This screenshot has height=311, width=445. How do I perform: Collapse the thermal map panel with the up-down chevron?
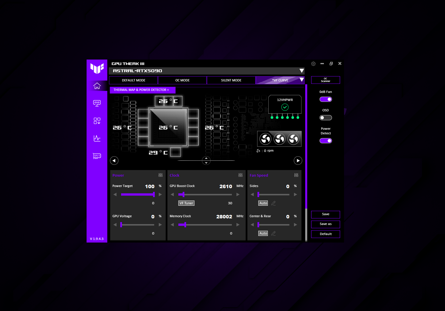tap(206, 161)
